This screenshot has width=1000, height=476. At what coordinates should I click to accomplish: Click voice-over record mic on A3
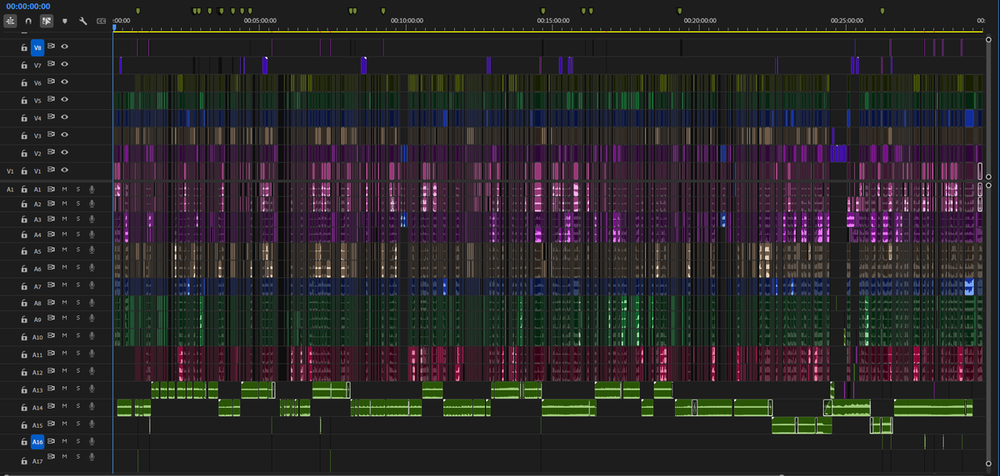(x=92, y=219)
